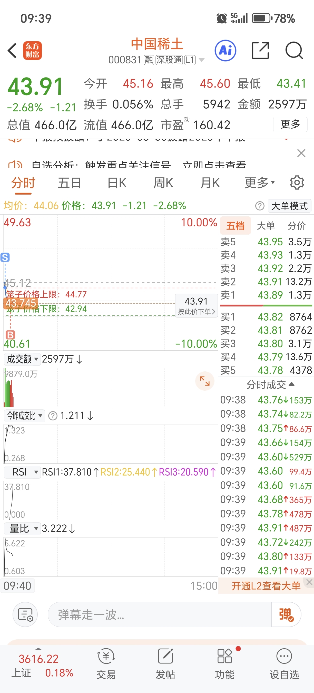Tap the 09:38 trade at 43.76
Viewport: 314px width, 693px height.
(266, 400)
